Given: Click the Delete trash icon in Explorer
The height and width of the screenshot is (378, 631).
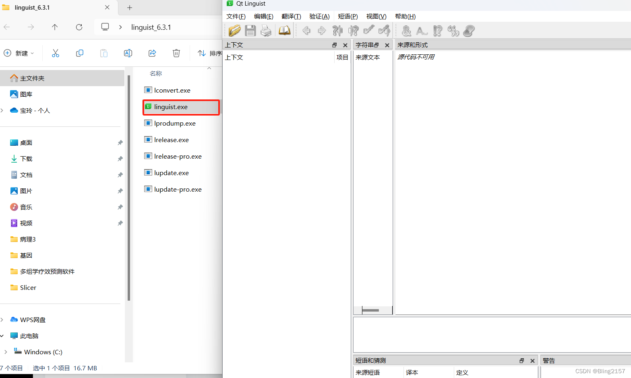Looking at the screenshot, I should tap(176, 53).
